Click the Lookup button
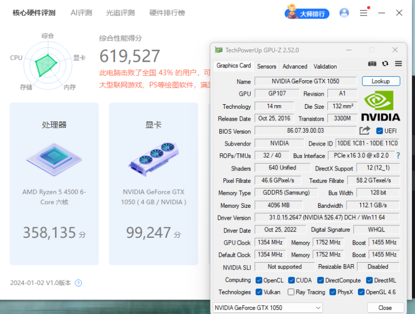Image resolution: width=415 pixels, height=314 pixels. (381, 81)
